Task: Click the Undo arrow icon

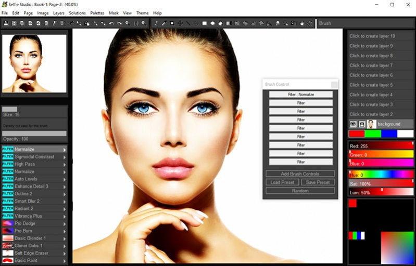Action: click(x=111, y=23)
